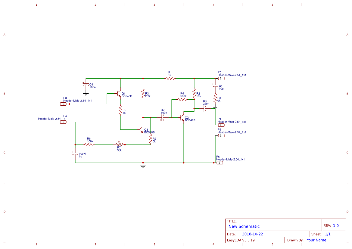Select transistor Q3 BC548B symbol
The image size is (352, 249).
[x=141, y=130]
